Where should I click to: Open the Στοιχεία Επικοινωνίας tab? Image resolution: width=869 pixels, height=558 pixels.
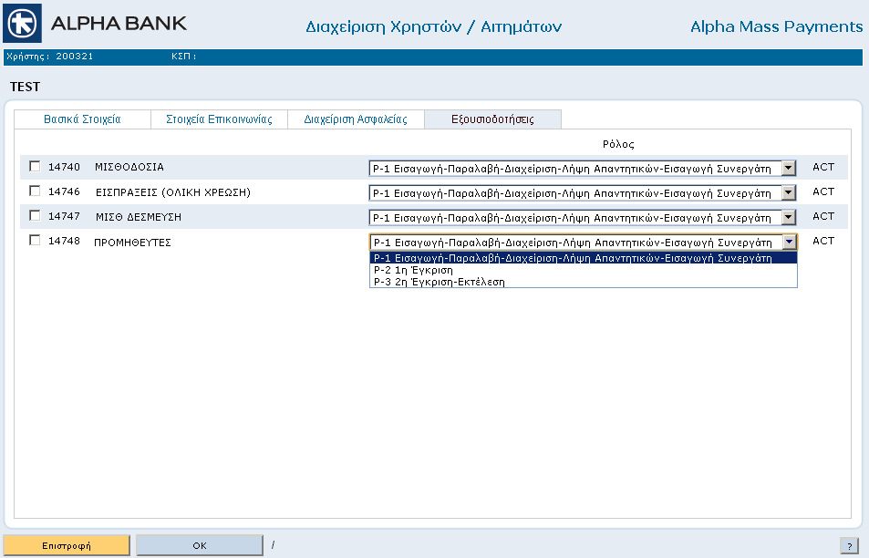click(x=219, y=119)
